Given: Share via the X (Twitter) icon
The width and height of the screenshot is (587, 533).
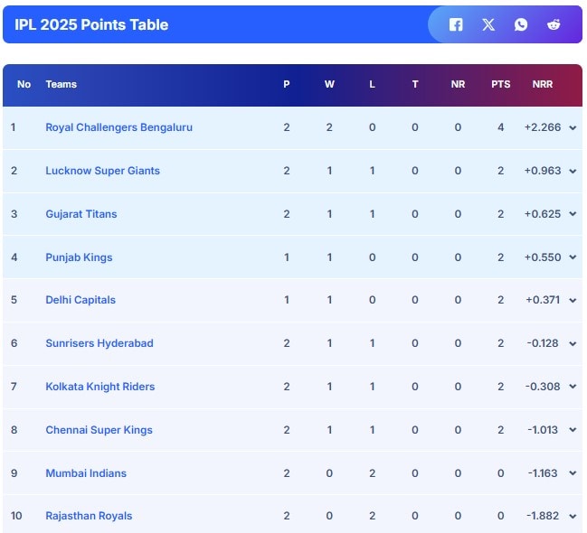Looking at the screenshot, I should (488, 24).
